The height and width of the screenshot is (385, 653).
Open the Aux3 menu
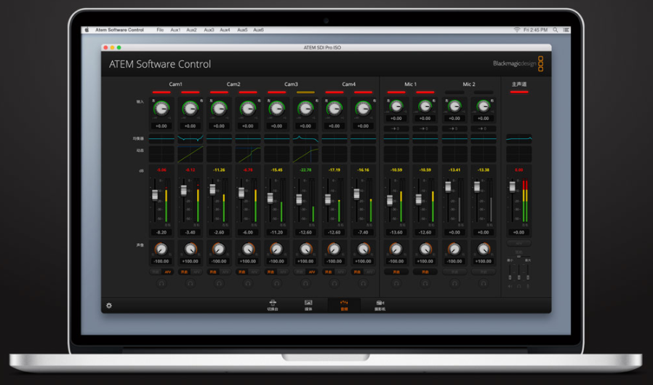209,30
